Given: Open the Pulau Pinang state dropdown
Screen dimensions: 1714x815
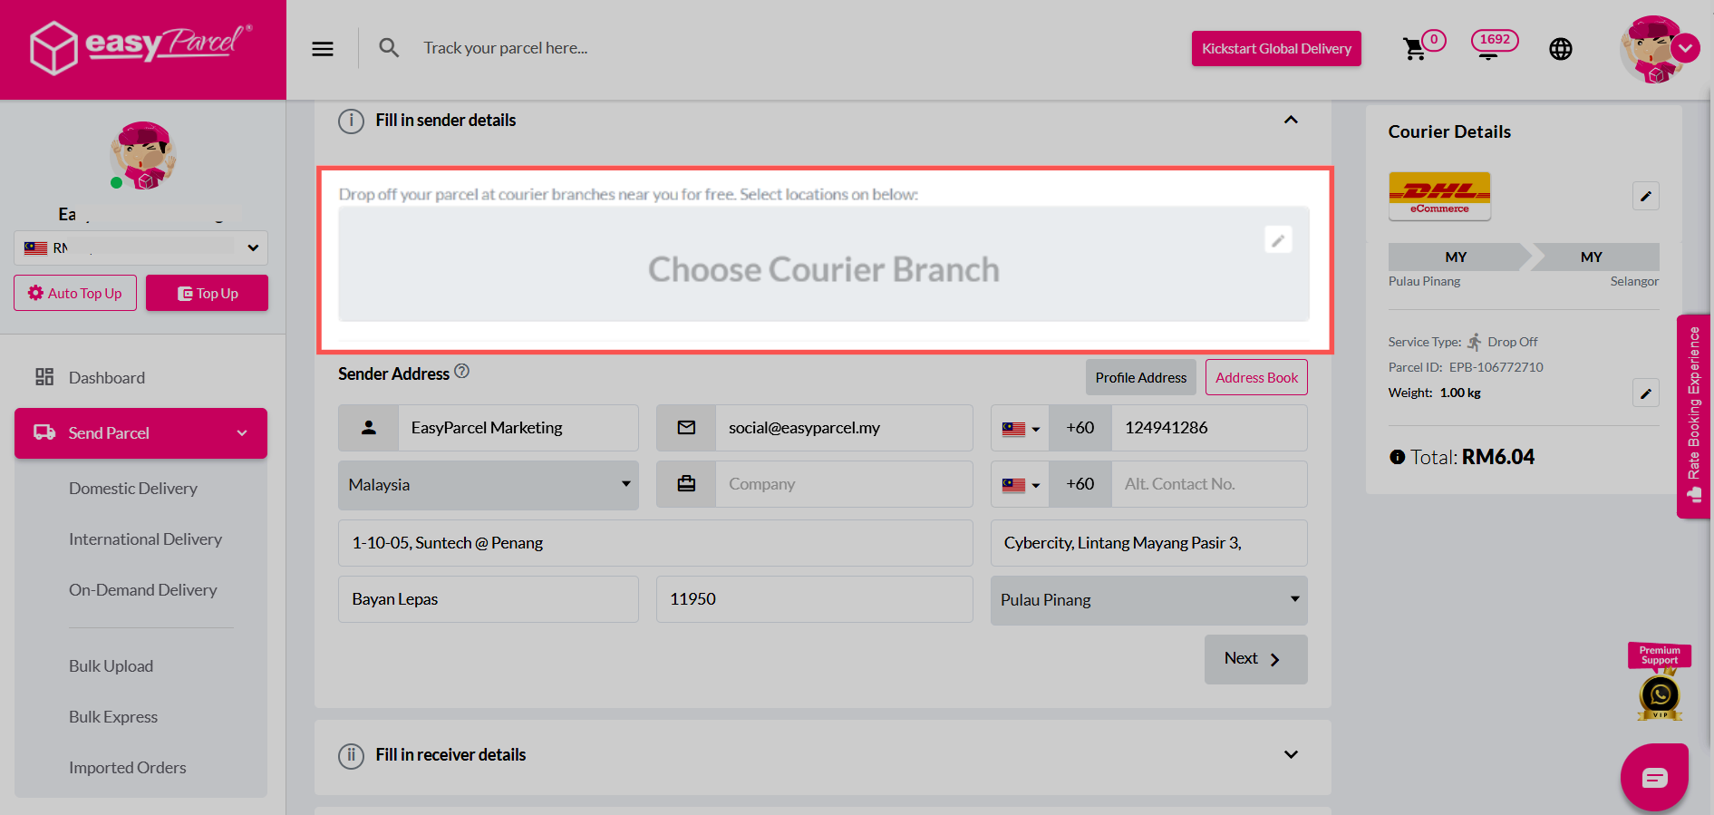Looking at the screenshot, I should [1148, 600].
